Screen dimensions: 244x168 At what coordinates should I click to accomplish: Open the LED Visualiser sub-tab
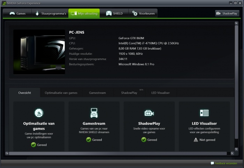pos(160,93)
